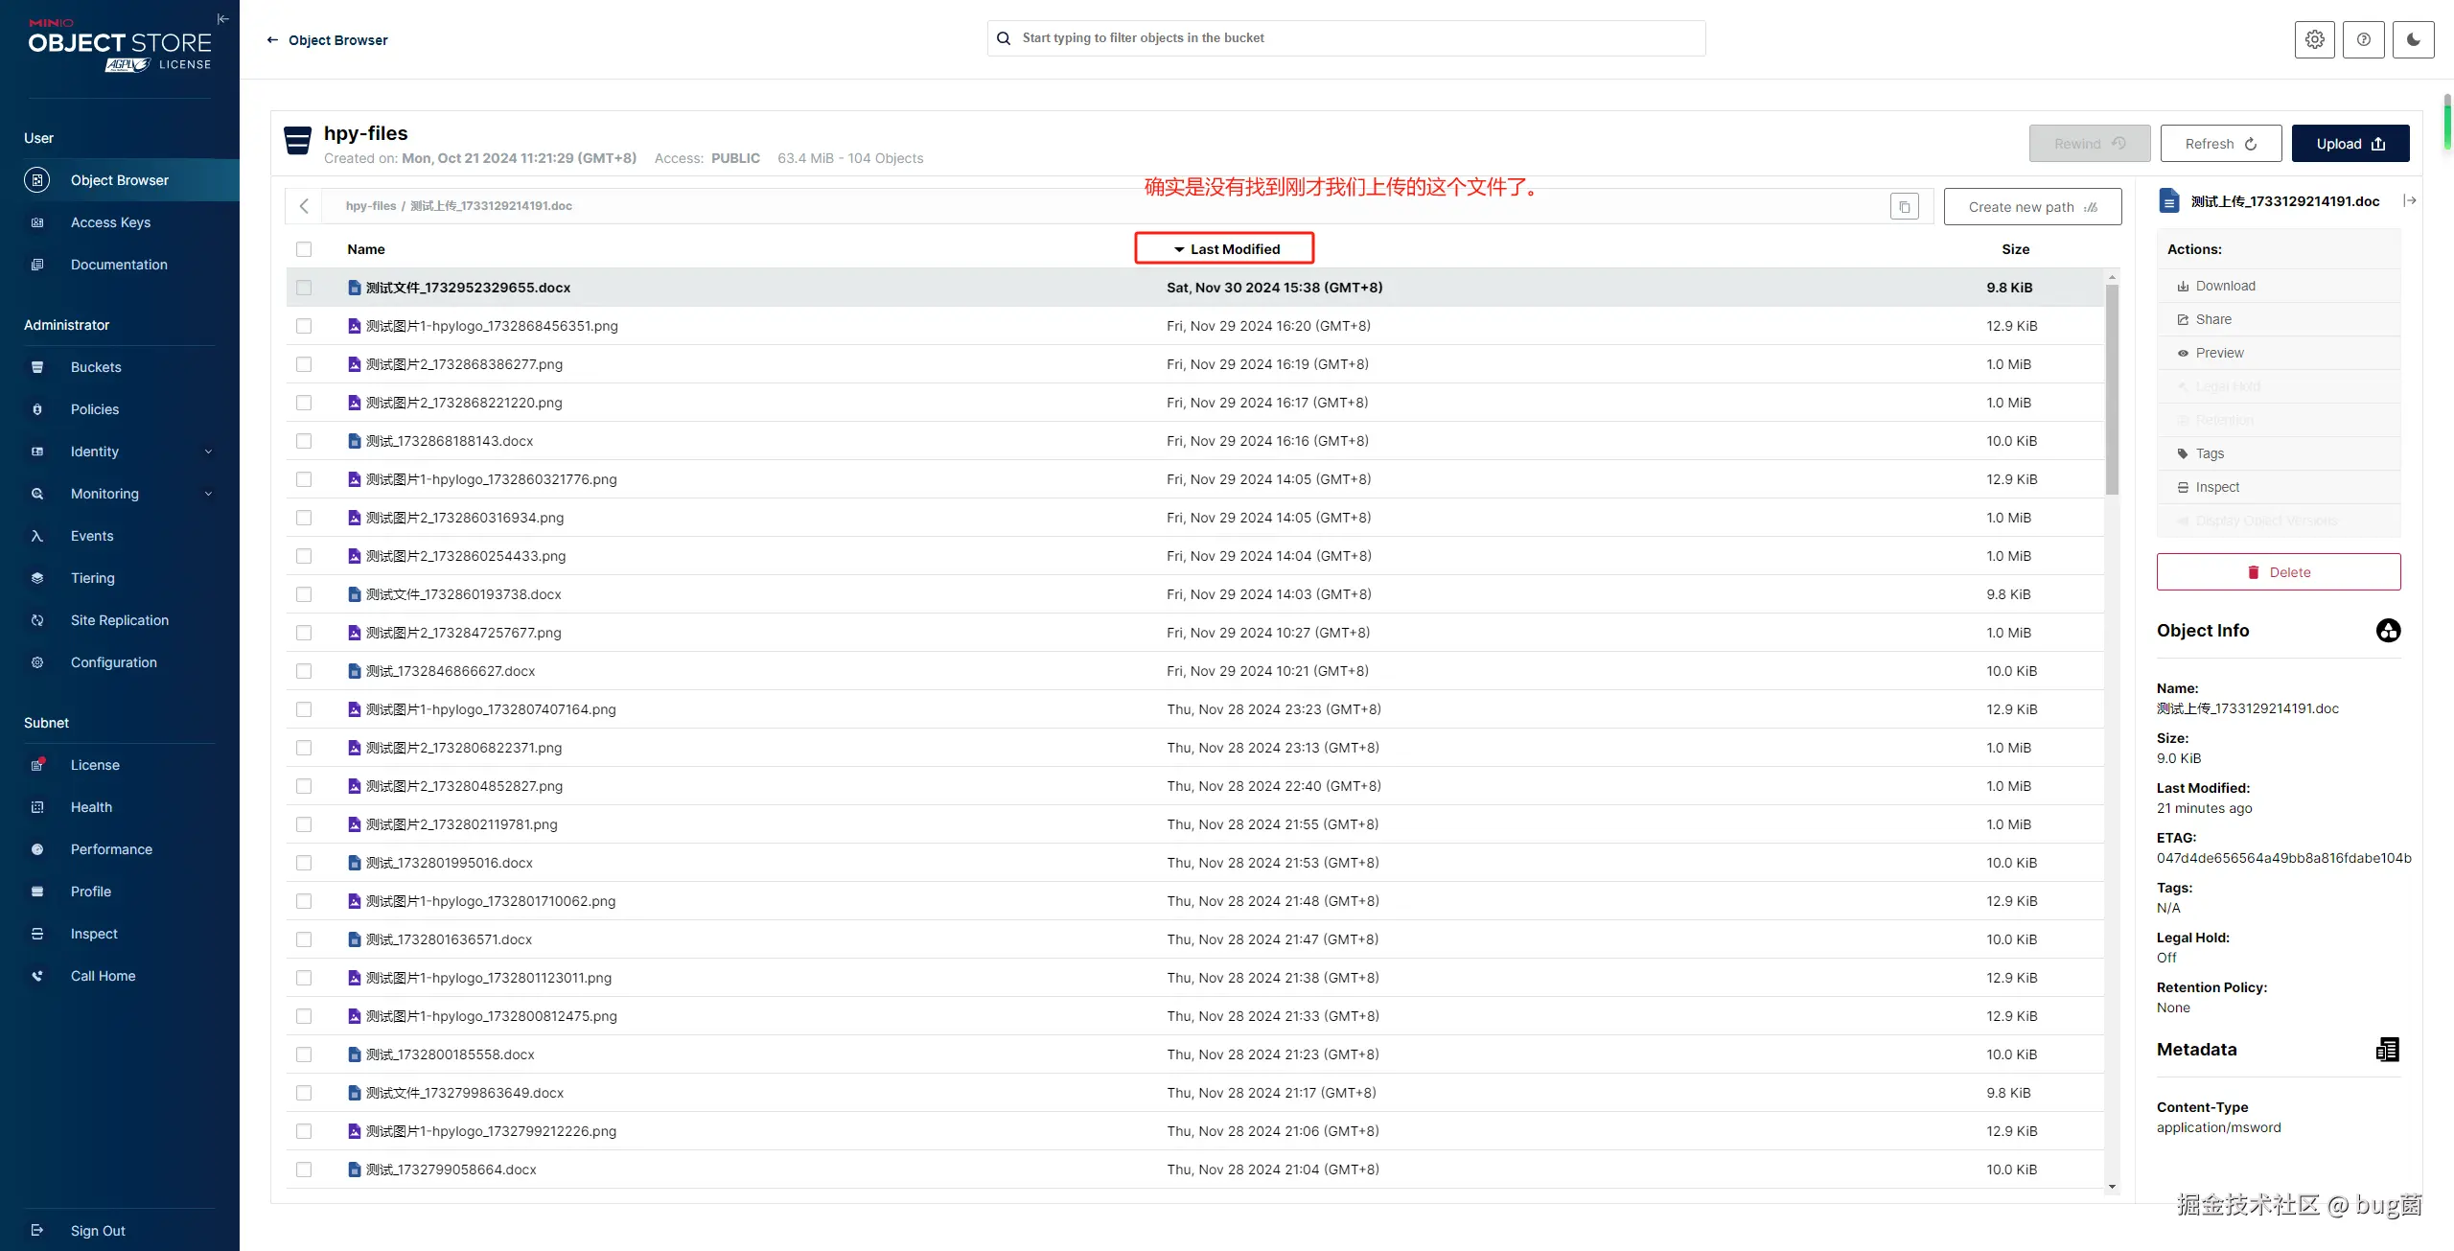Click the Upload button
This screenshot has width=2454, height=1251.
coord(2350,144)
